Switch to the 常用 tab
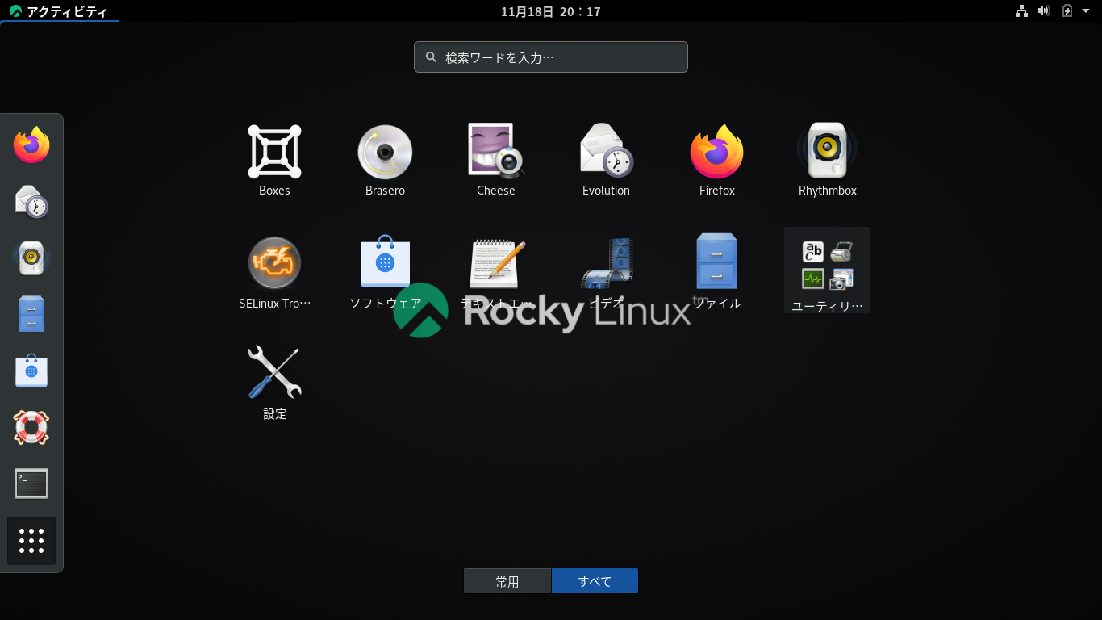 (507, 581)
